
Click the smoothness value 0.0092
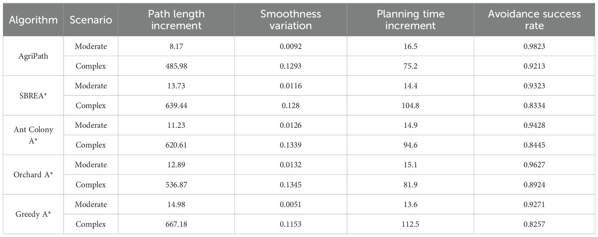290,46
